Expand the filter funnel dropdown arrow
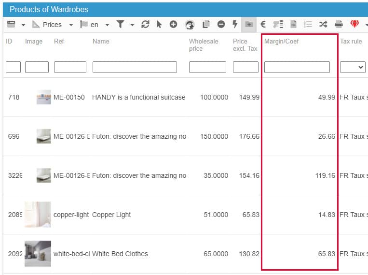The image size is (368, 275). tap(132, 25)
